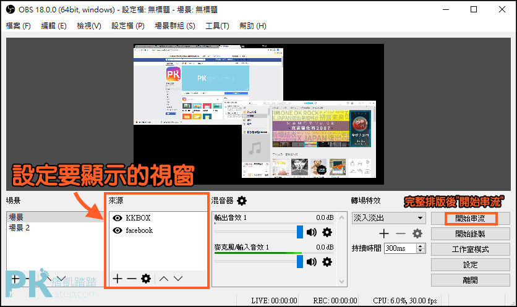Open the 設定檔 (P) menu
Image resolution: width=517 pixels, height=307 pixels.
[128, 26]
